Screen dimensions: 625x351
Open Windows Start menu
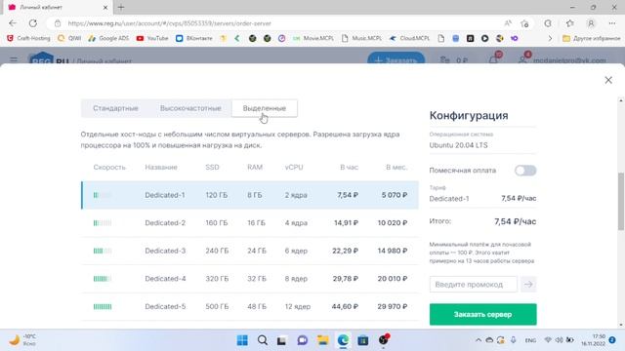[242, 340]
